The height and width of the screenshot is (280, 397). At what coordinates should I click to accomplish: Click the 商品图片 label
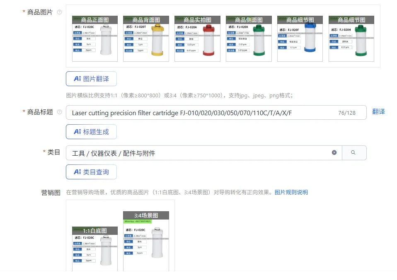pyautogui.click(x=40, y=12)
